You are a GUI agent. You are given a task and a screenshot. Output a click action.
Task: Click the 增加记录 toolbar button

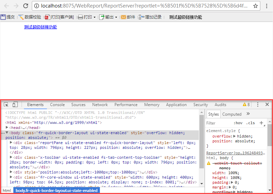pyautogui.click(x=150, y=17)
